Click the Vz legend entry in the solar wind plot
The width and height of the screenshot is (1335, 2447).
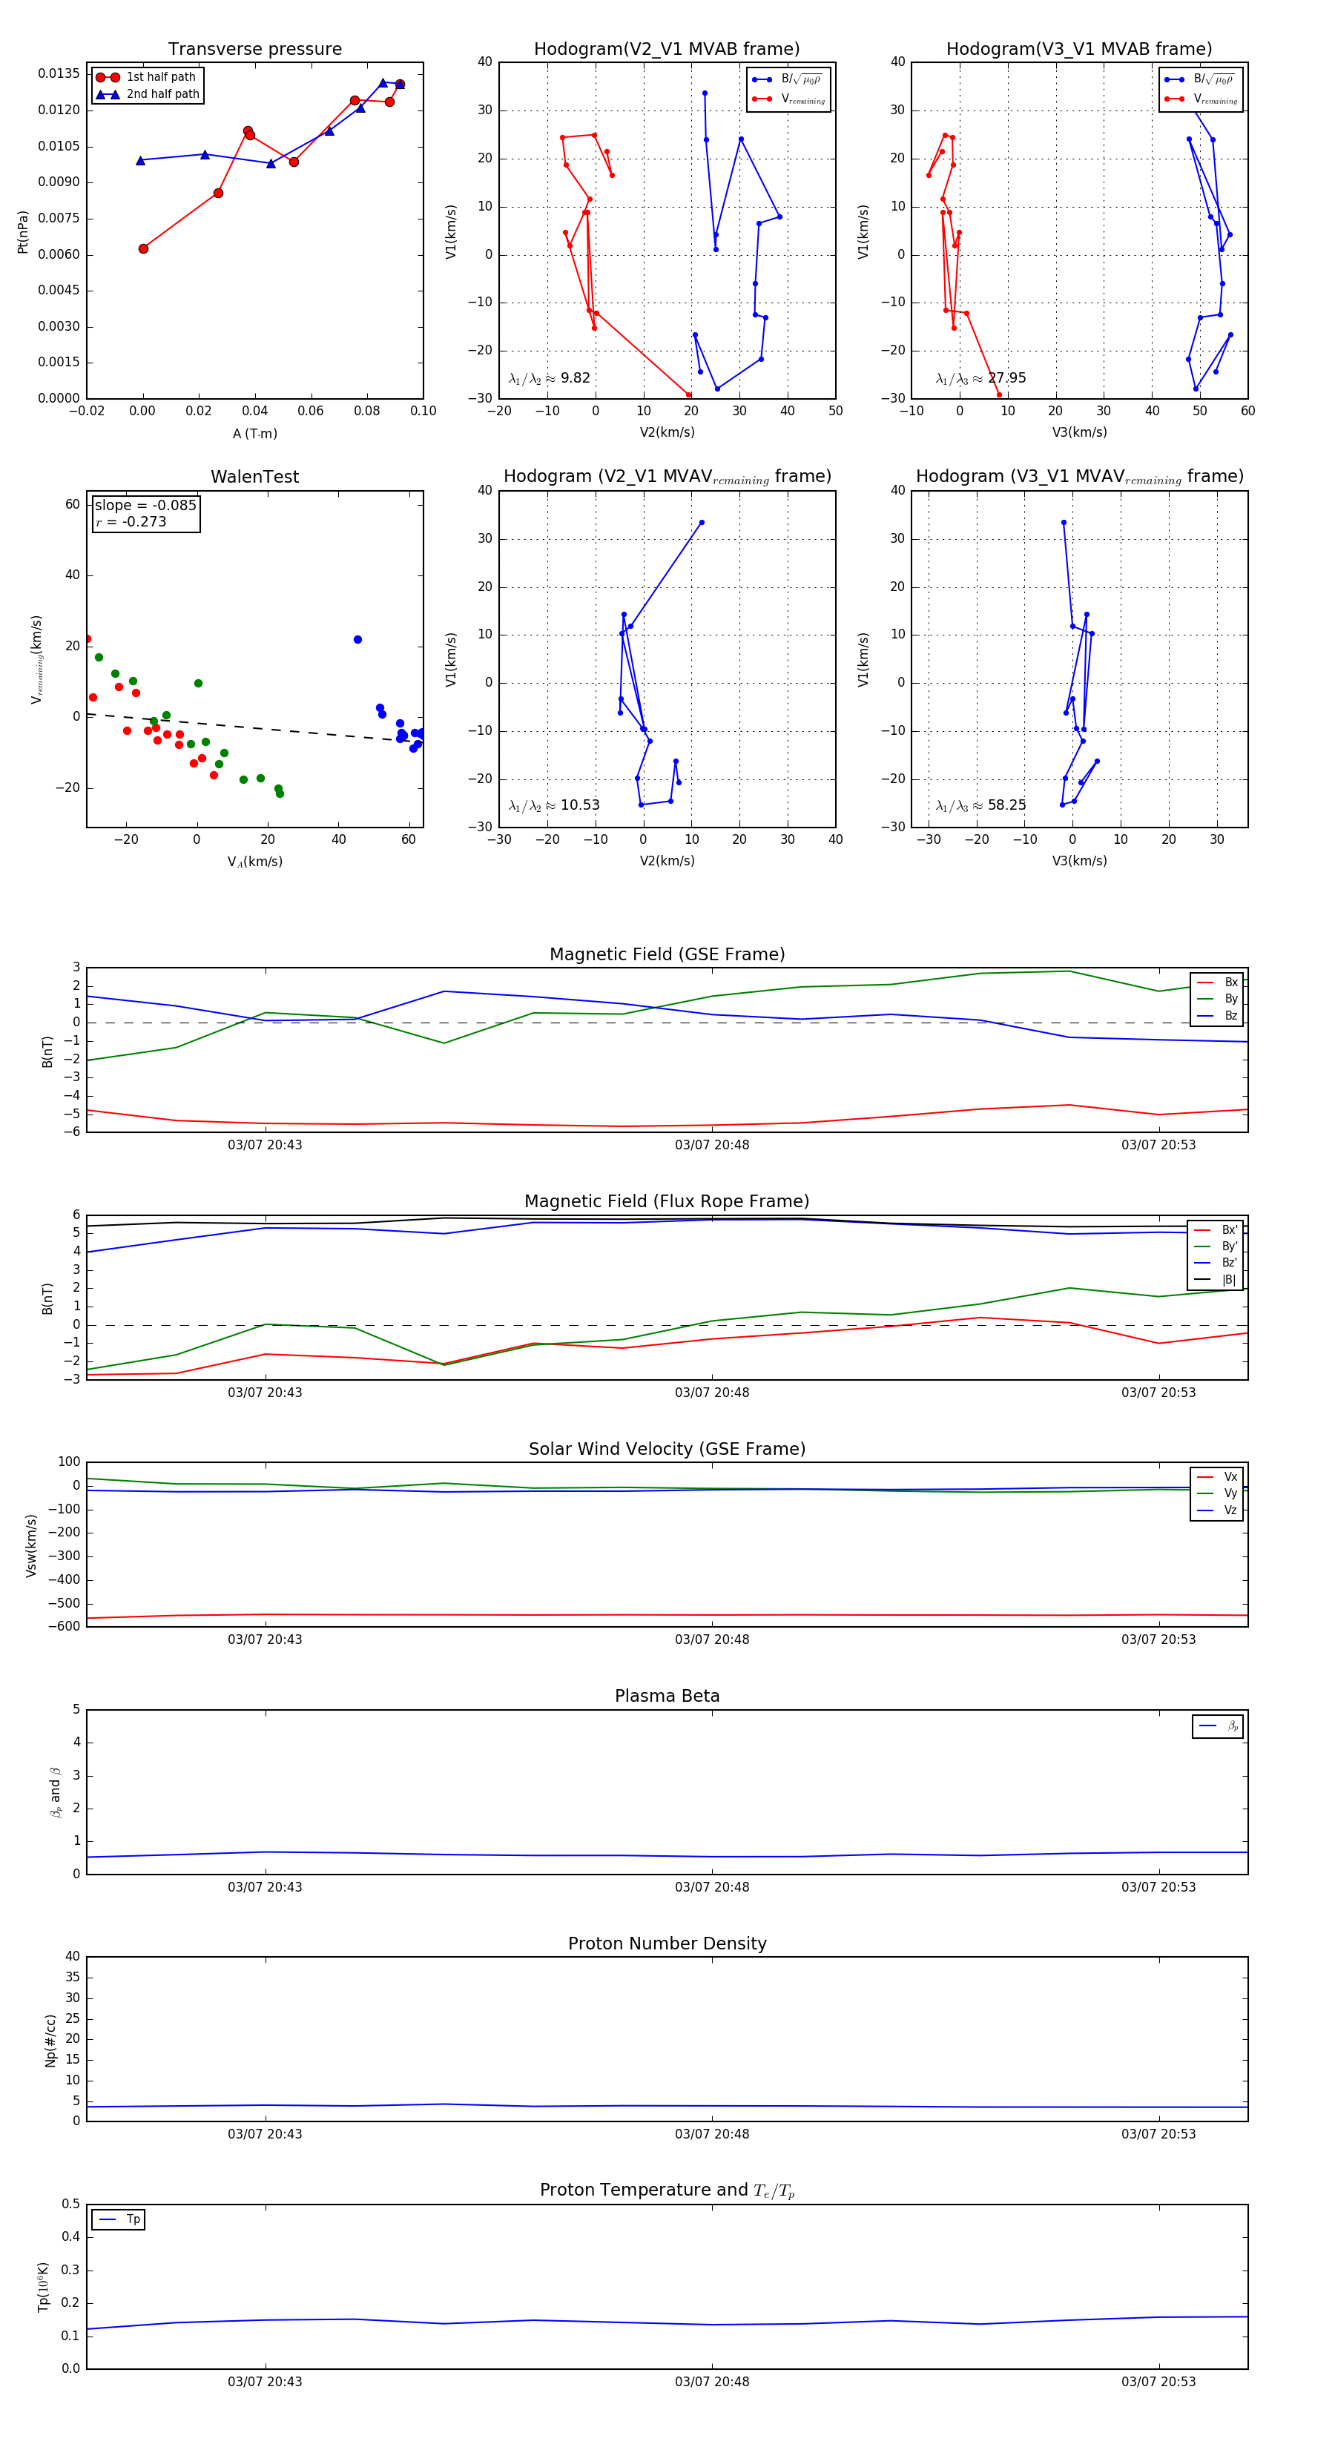[x=1217, y=1510]
